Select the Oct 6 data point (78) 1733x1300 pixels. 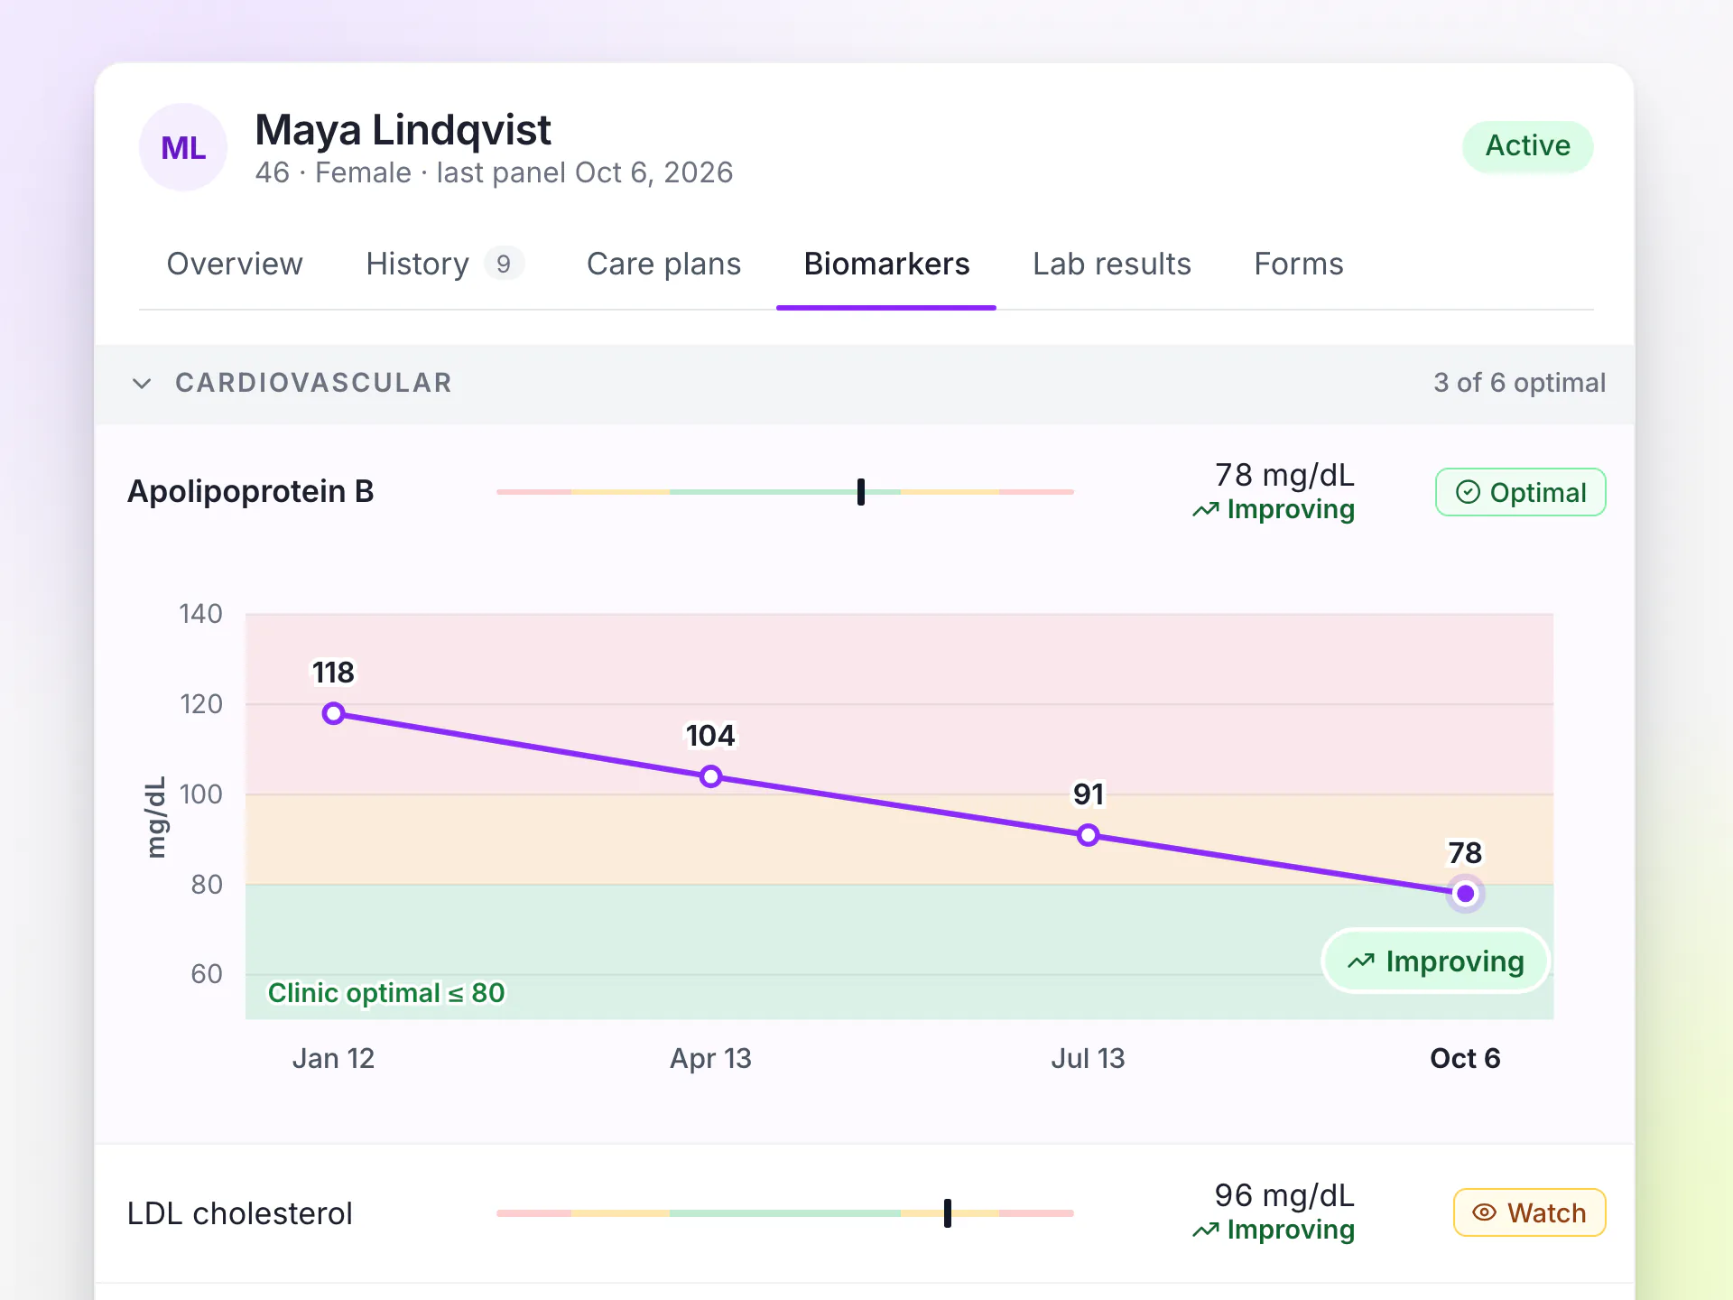(1465, 894)
